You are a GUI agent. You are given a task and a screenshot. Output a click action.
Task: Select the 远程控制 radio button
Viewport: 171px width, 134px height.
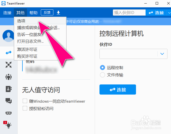tap(102, 68)
